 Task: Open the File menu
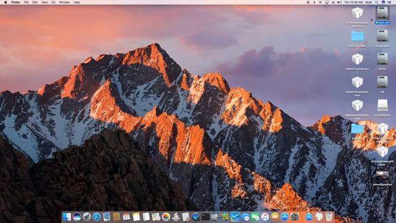point(26,2)
